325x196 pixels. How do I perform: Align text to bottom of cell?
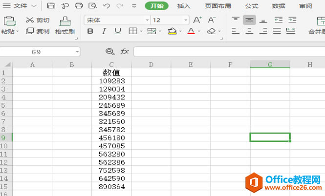(x=263, y=20)
